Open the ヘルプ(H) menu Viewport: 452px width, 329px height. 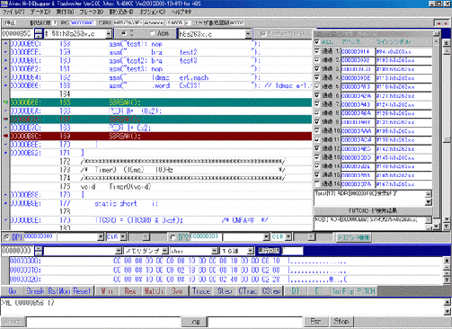[x=182, y=12]
